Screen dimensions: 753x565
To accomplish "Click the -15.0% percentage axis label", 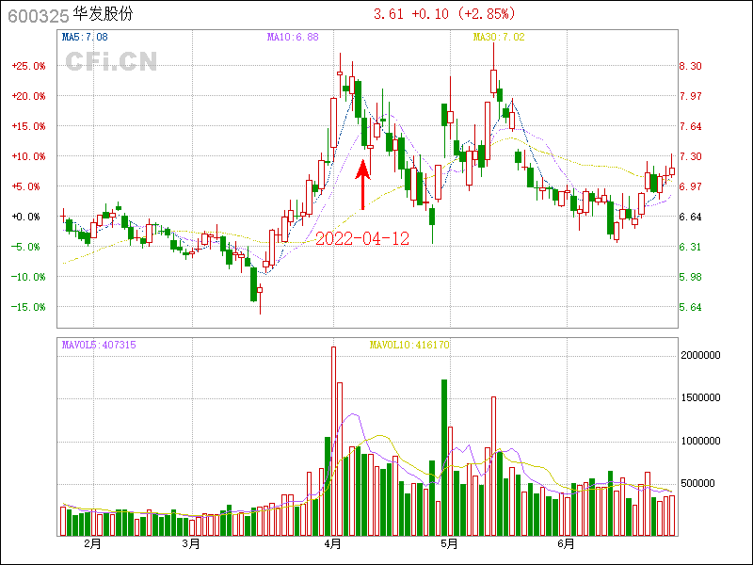I will [29, 307].
